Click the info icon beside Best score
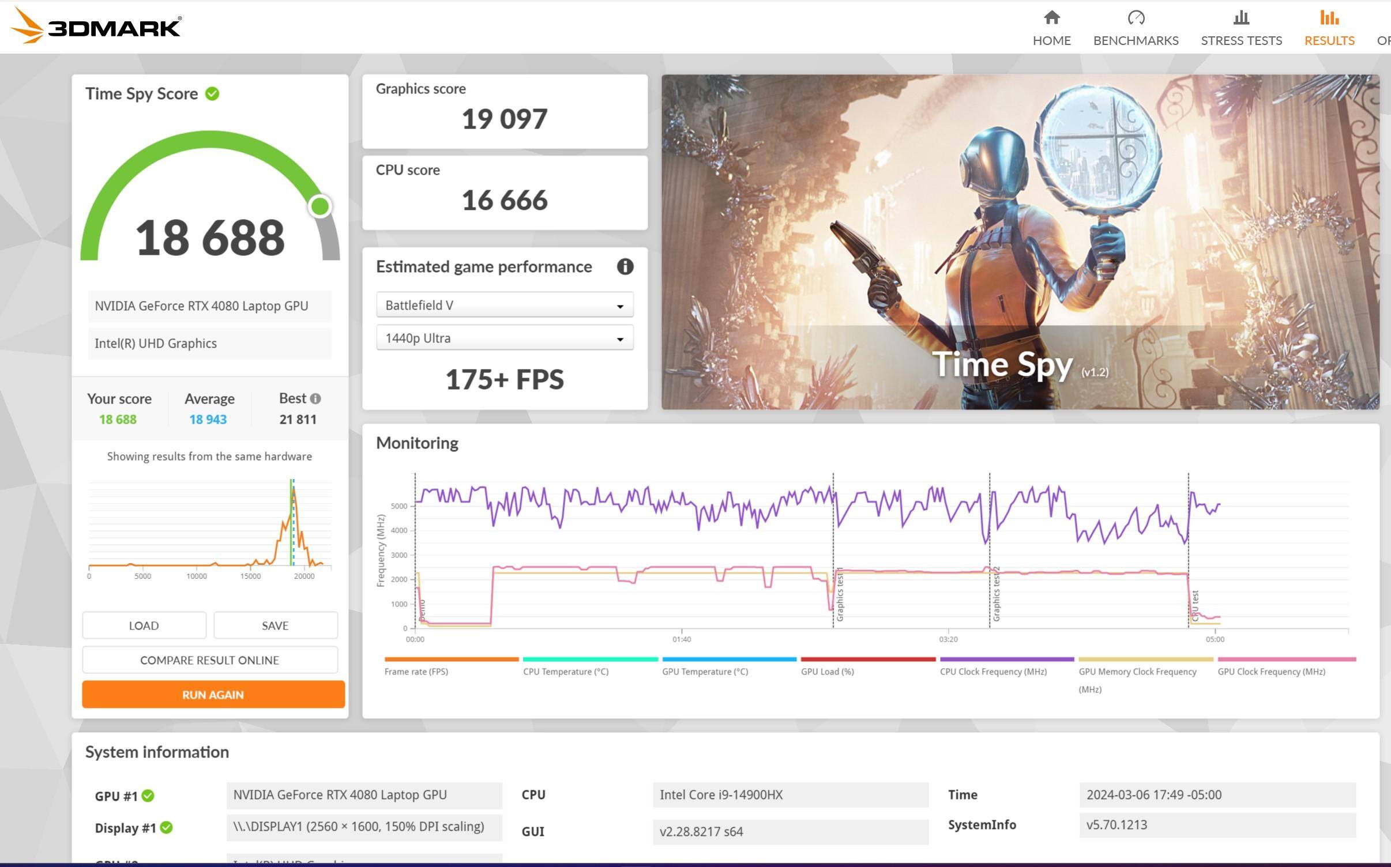 pos(315,398)
